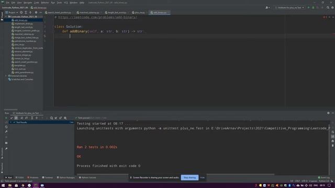Open Run panel settings gear on right
This screenshot has width=335, height=188.
328,113
